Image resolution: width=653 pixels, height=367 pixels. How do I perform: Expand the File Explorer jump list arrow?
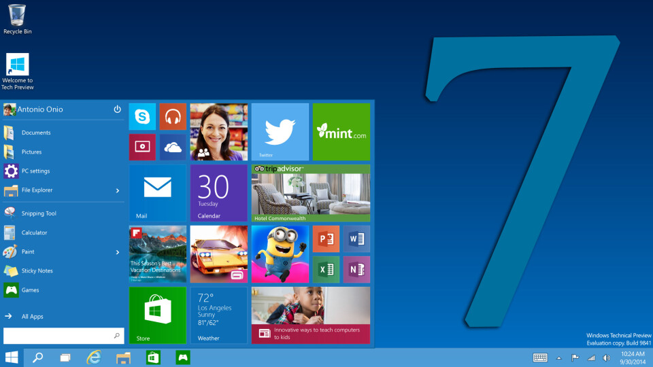[x=118, y=190]
